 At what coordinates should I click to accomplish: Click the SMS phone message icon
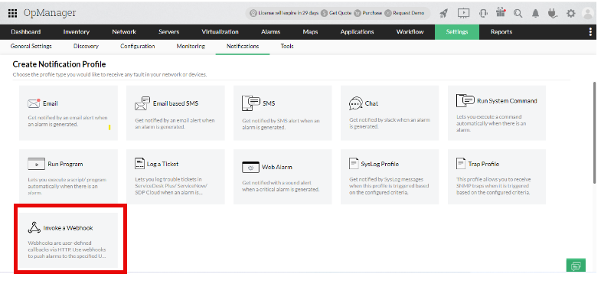point(251,103)
